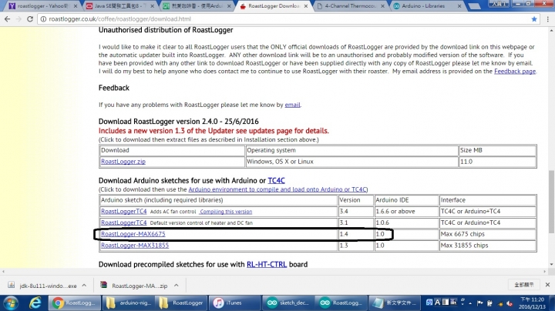Click the RoastLogger-MA...zip download item

pyautogui.click(x=133, y=286)
